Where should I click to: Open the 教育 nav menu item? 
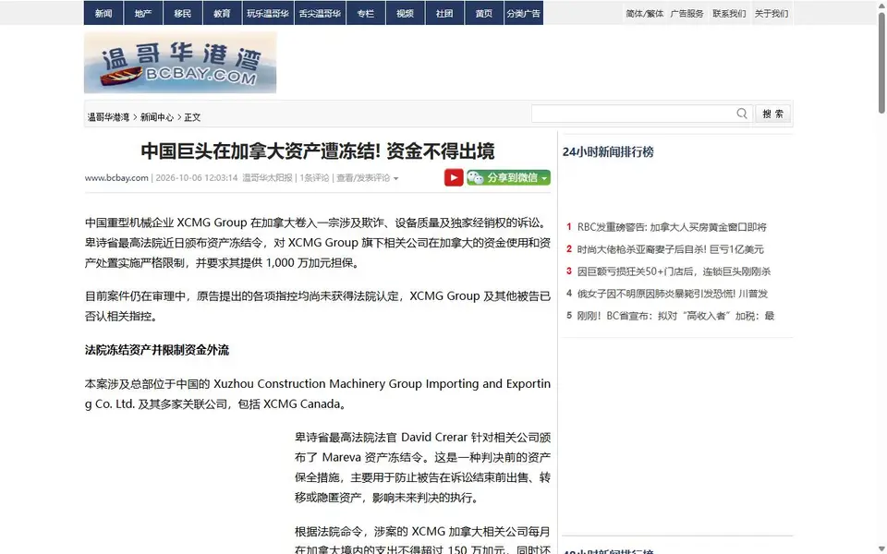tap(223, 13)
